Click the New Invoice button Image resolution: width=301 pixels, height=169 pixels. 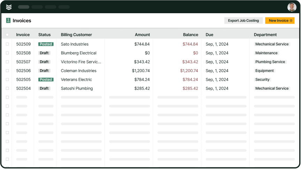[280, 21]
